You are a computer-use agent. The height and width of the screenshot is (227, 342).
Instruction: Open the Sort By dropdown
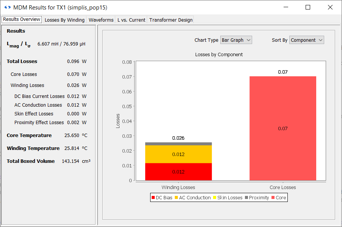point(306,40)
